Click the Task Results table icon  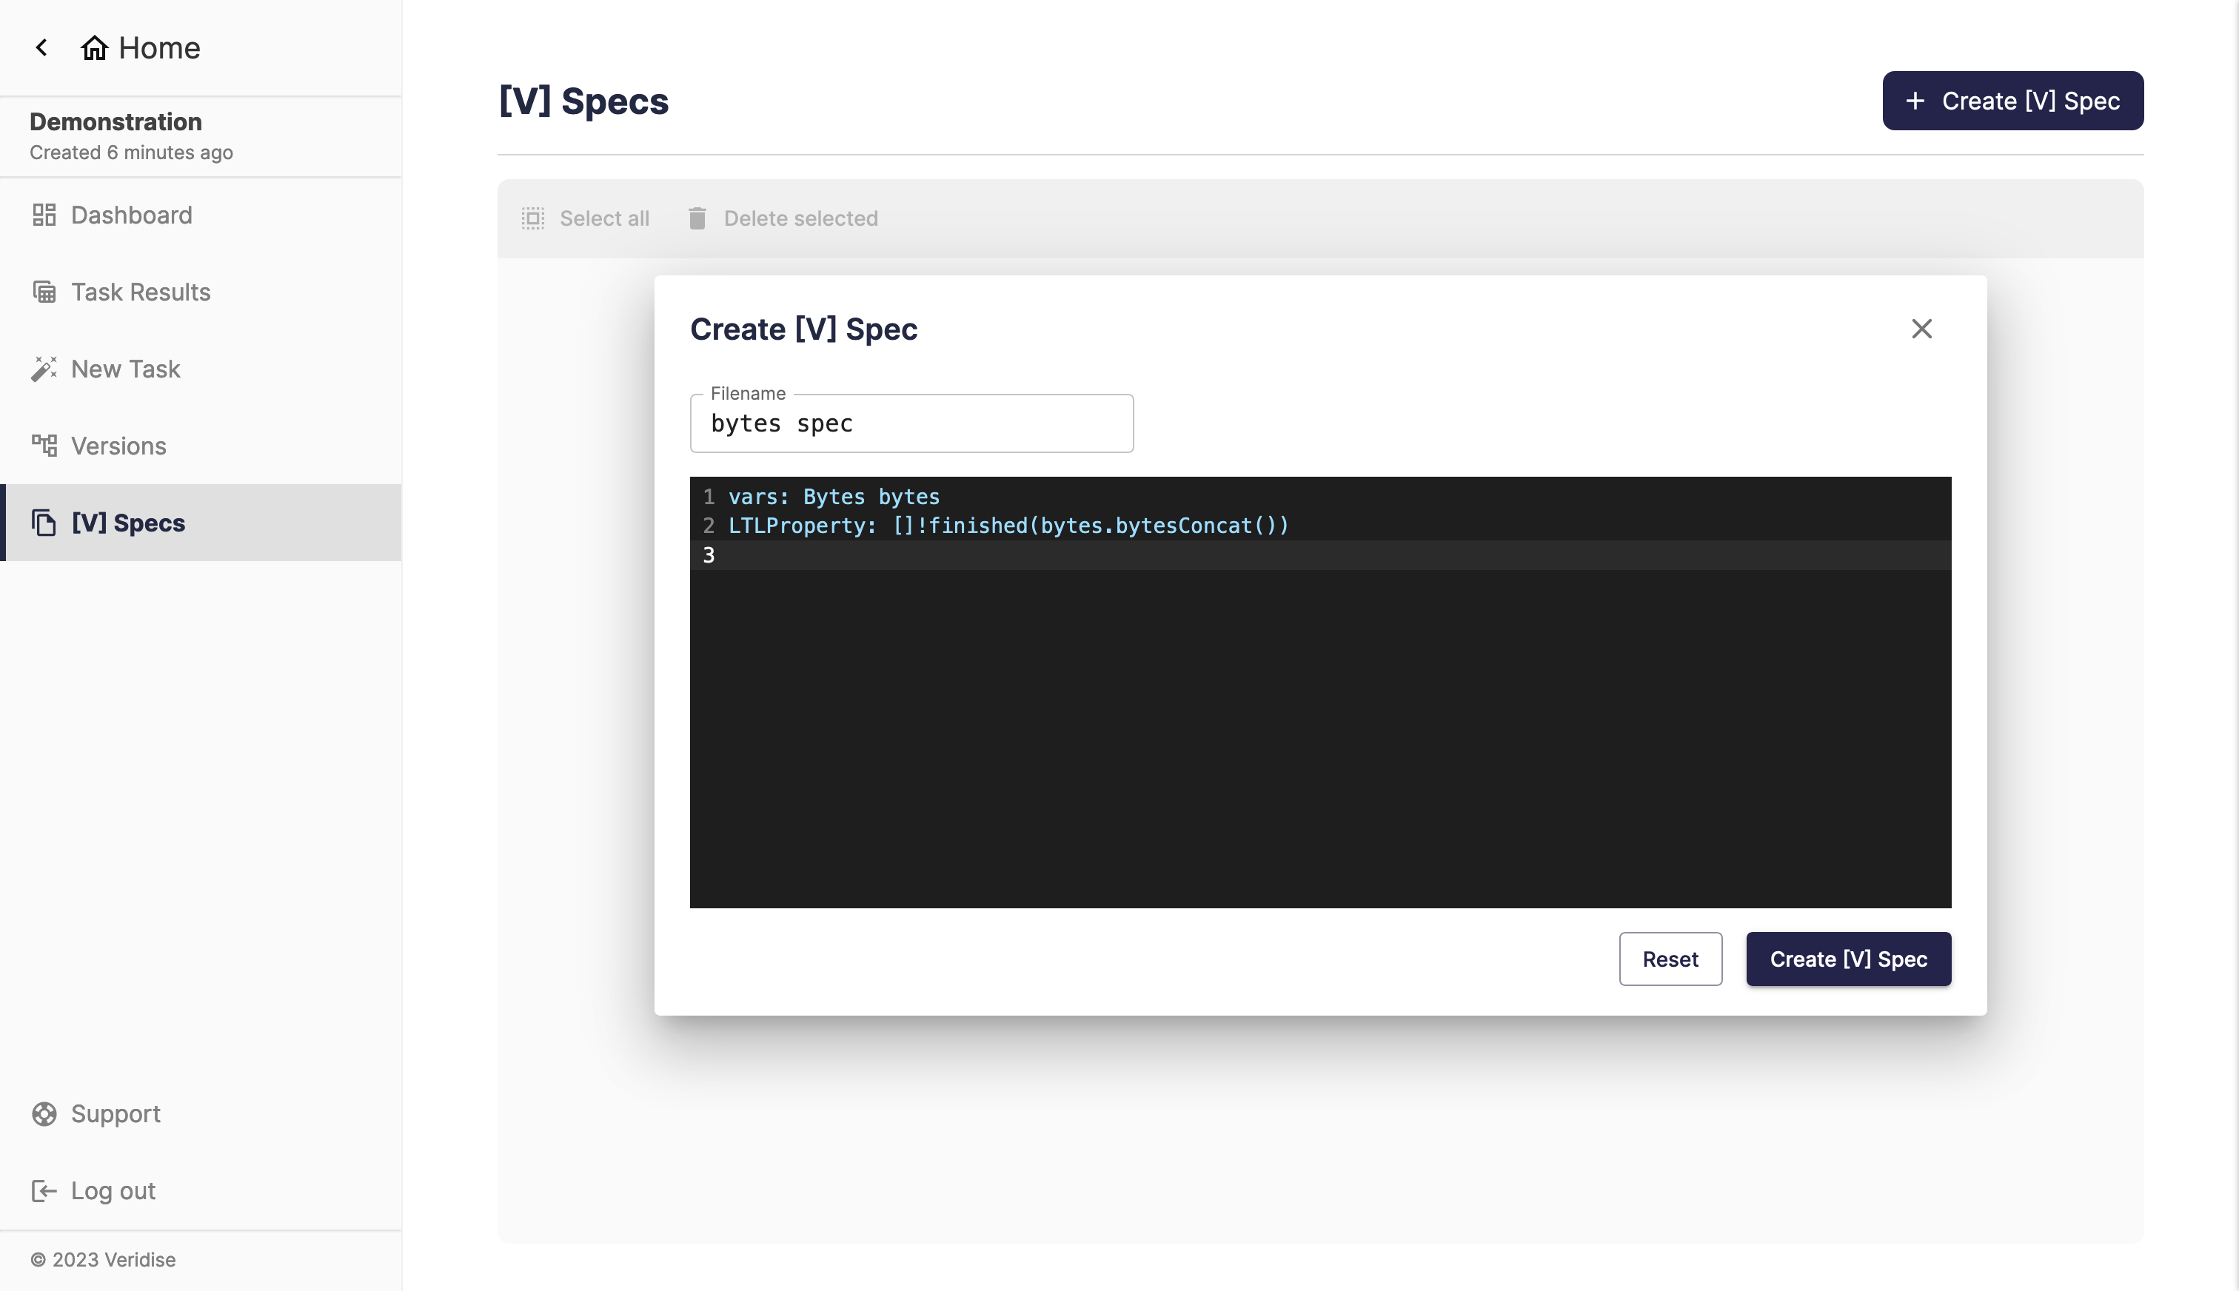coord(44,292)
